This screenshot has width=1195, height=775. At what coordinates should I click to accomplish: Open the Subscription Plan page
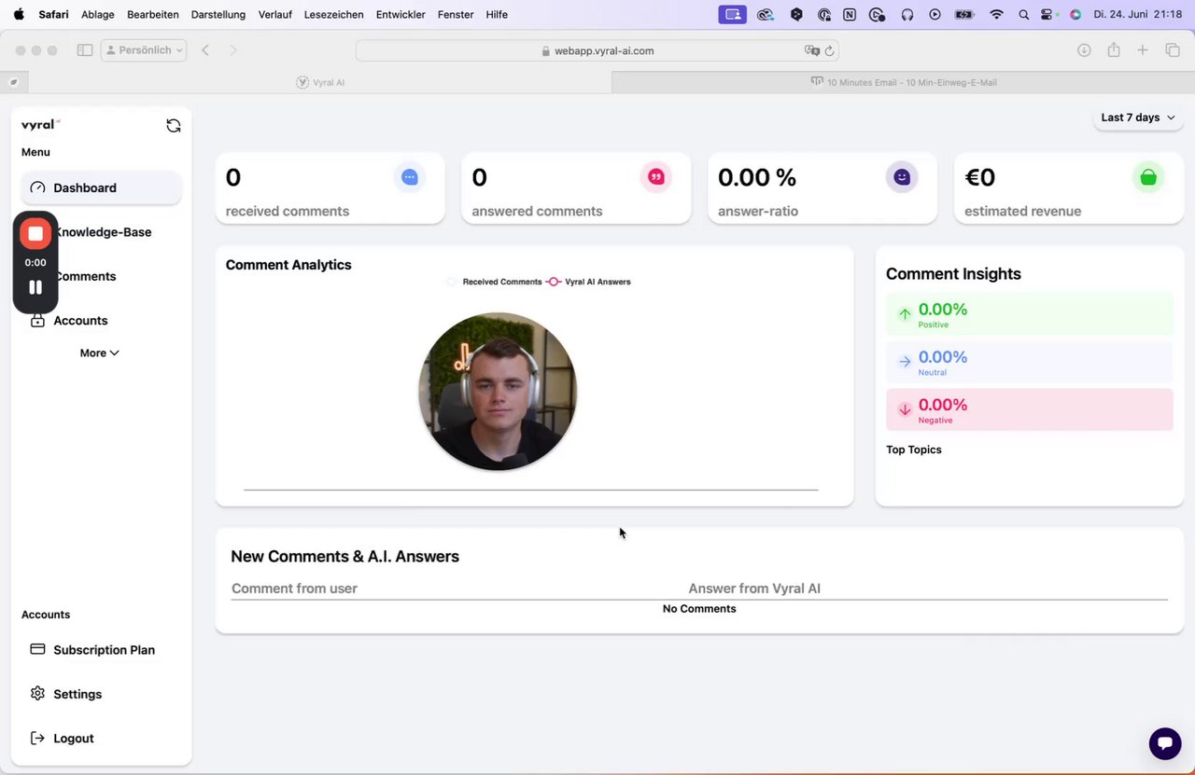pos(104,650)
